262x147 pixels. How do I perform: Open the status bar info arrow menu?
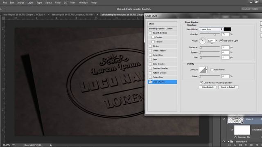[51, 145]
